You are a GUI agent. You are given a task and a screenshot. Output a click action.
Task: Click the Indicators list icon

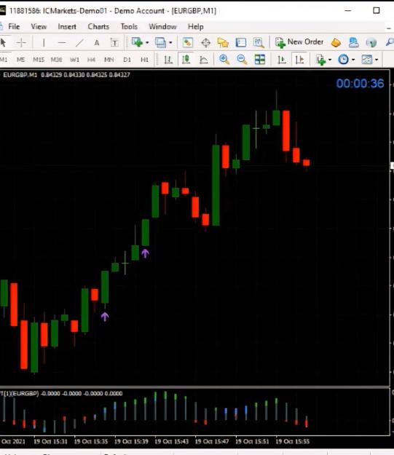[321, 60]
